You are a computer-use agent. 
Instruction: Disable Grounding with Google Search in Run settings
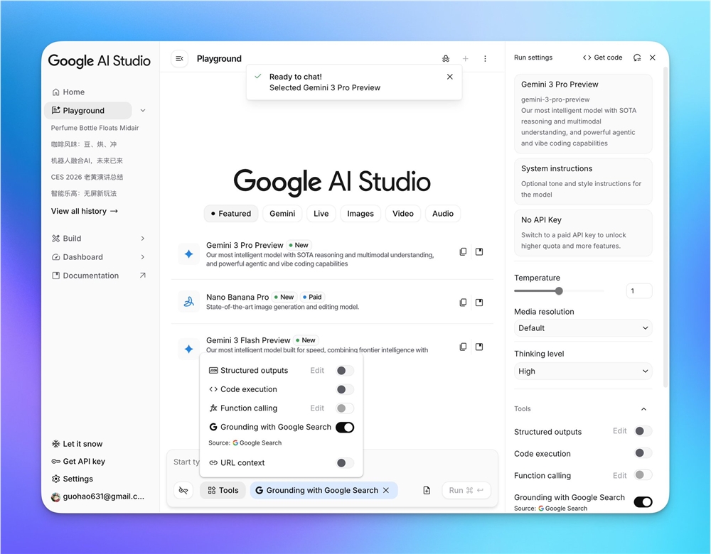(643, 501)
